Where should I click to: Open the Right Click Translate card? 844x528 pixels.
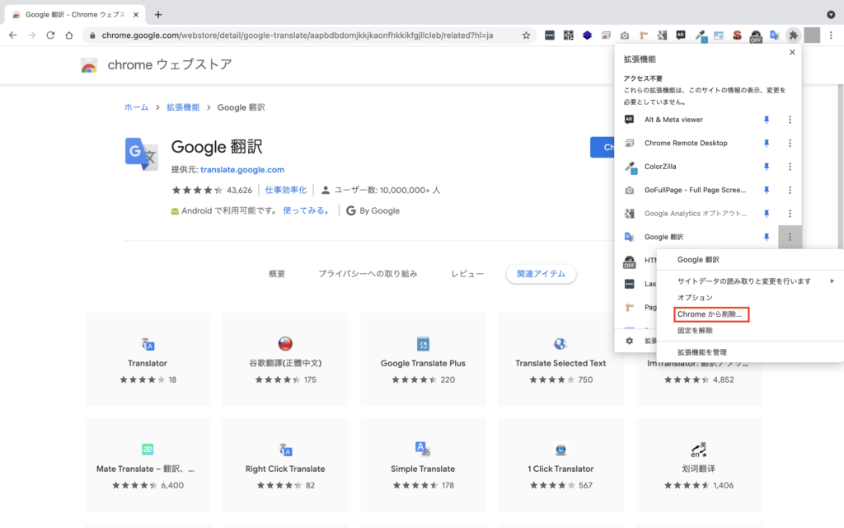(285, 465)
